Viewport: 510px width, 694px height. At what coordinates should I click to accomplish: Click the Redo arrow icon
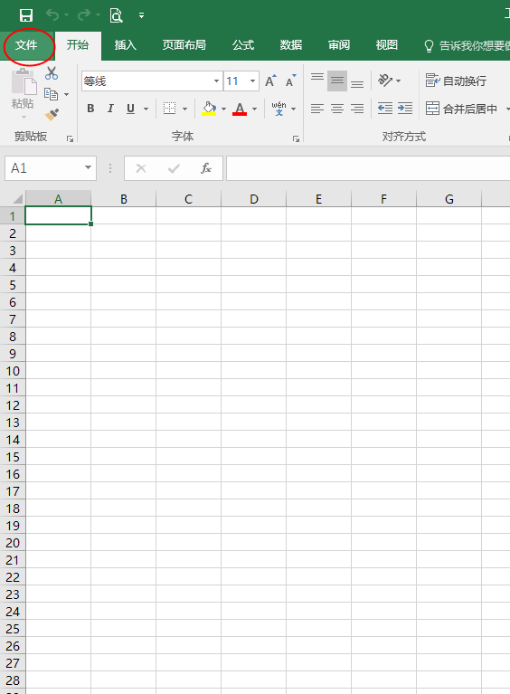coord(83,15)
